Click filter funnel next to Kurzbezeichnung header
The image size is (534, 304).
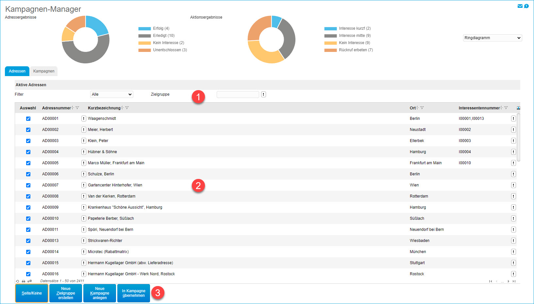pyautogui.click(x=127, y=108)
